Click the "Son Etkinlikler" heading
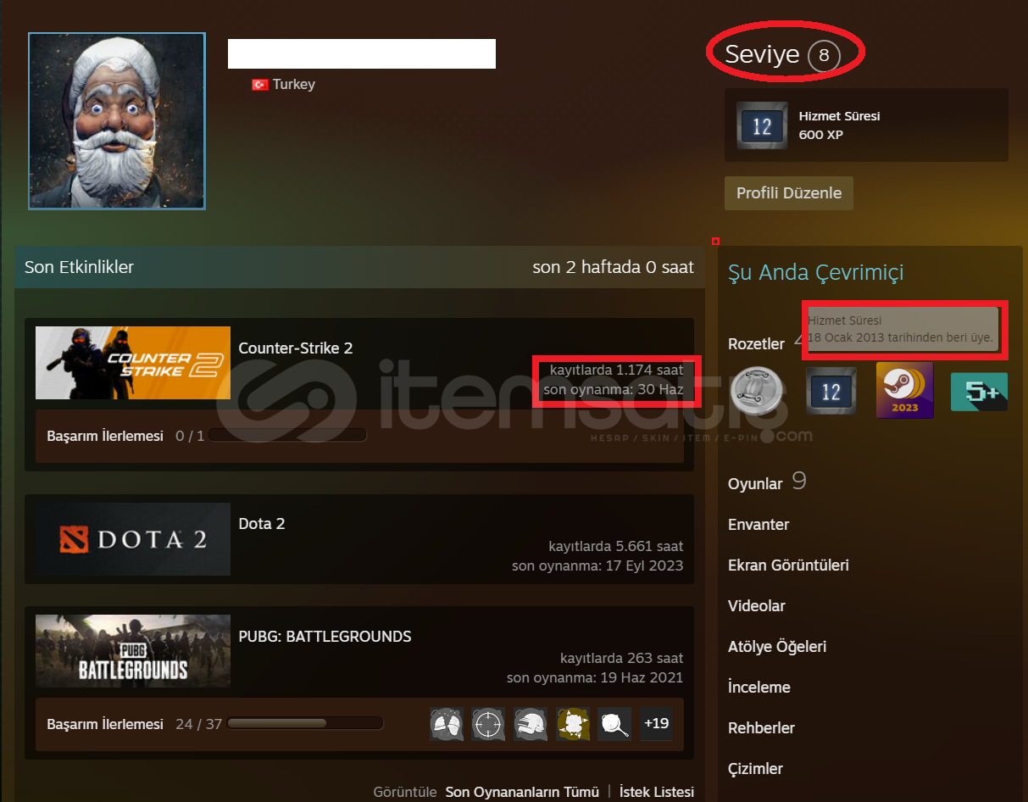The image size is (1028, 802). point(80,268)
